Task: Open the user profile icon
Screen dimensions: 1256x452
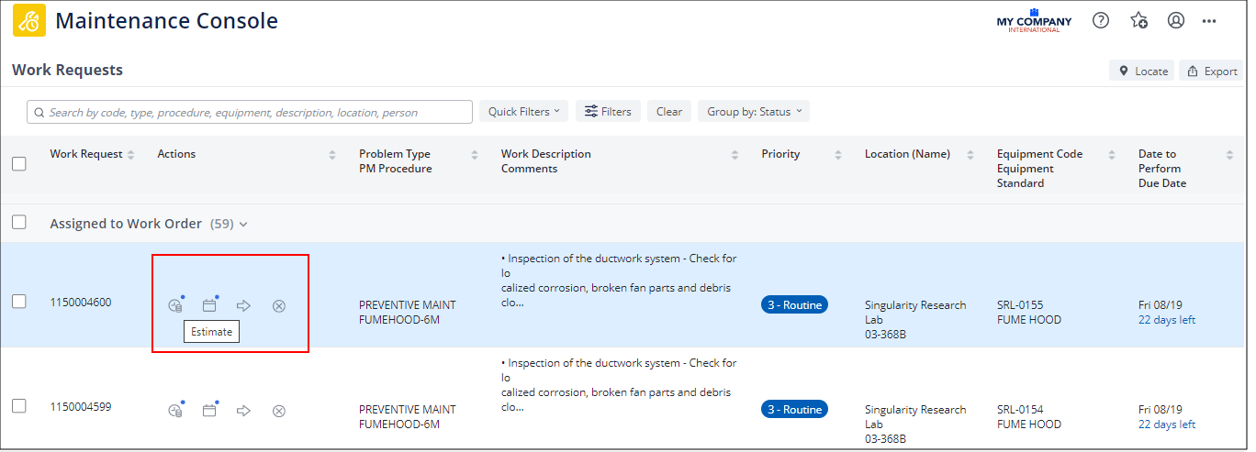Action: pos(1176,20)
